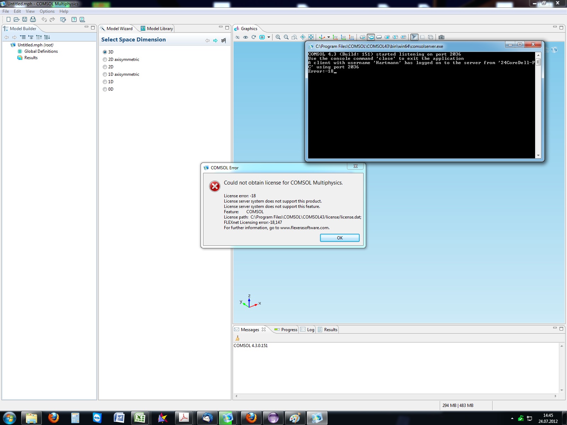Switch to the Log tab
Viewport: 567px width, 425px height.
(310, 330)
